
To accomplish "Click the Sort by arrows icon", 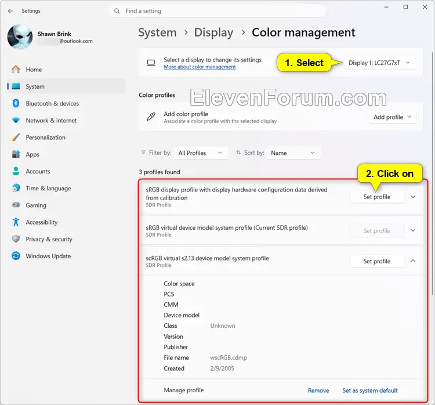I will (238, 153).
